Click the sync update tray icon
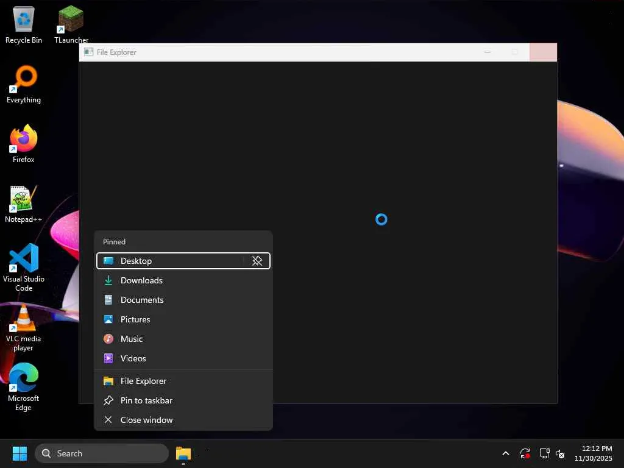This screenshot has height=468, width=624. coord(525,453)
